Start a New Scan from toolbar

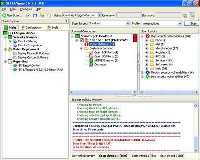(x=12, y=16)
